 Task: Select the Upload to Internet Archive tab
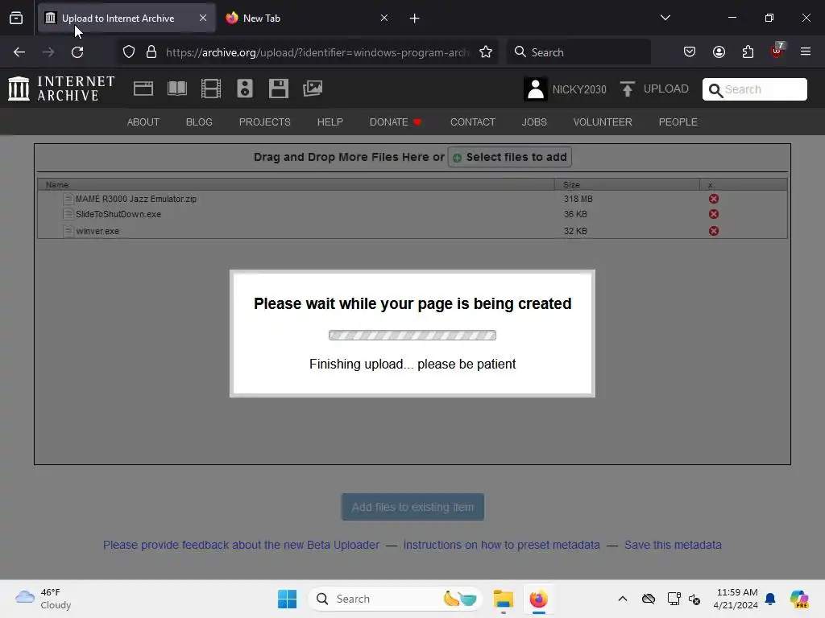click(x=126, y=18)
